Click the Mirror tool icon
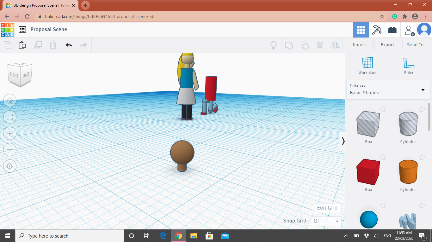This screenshot has width=432, height=242. tap(335, 45)
